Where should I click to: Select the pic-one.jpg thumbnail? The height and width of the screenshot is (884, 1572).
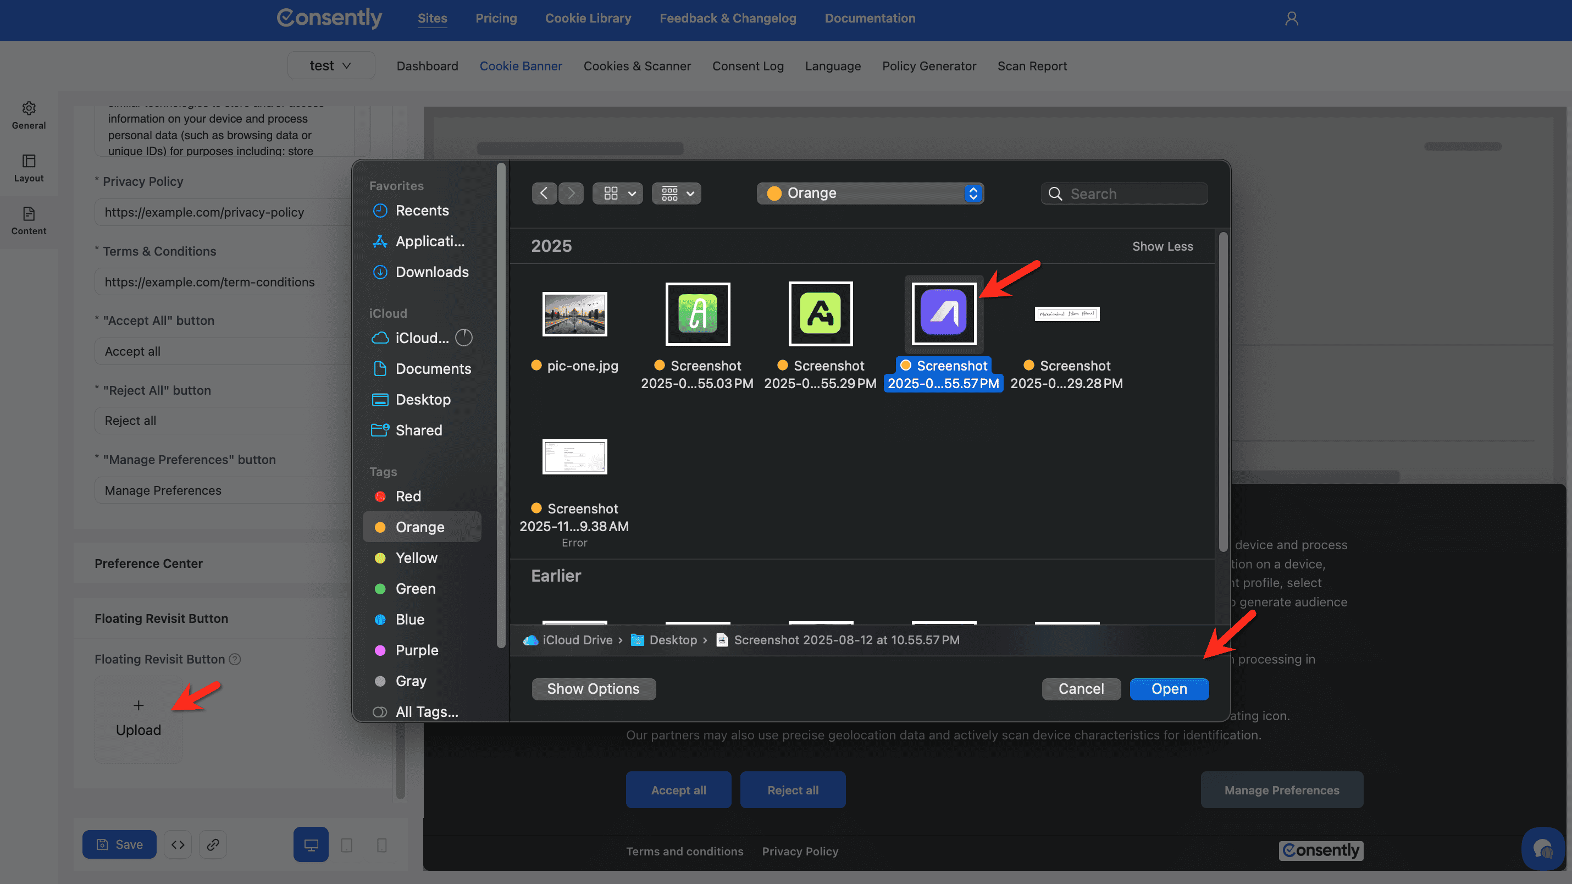click(574, 314)
